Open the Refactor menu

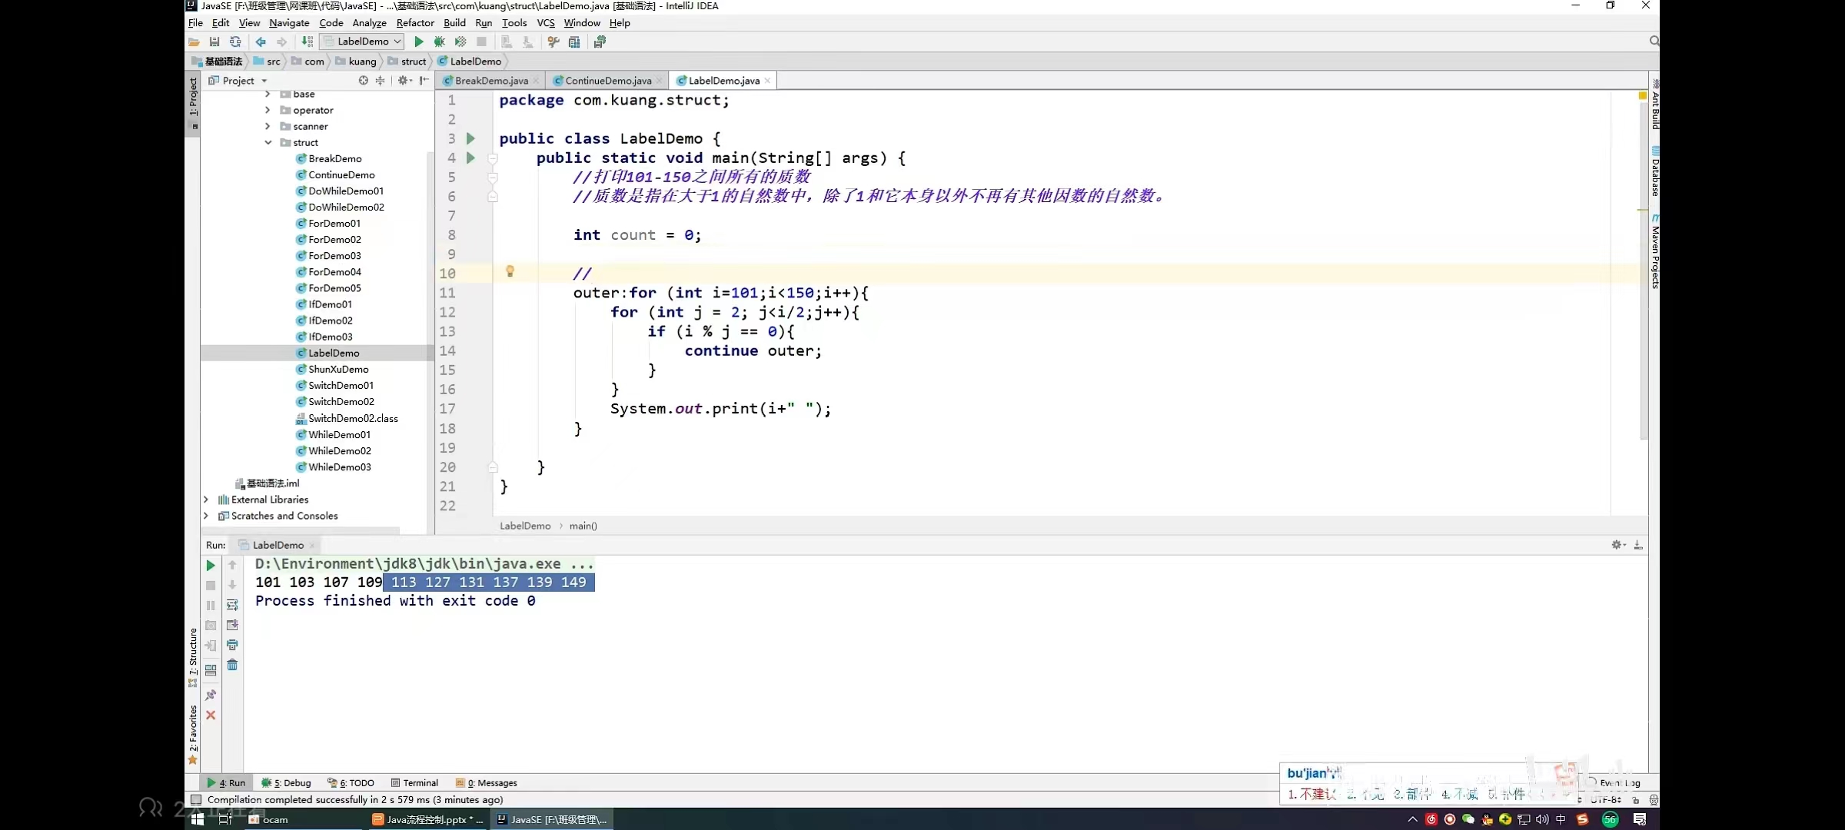415,23
